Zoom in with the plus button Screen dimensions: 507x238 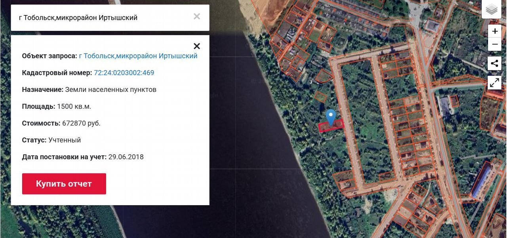(495, 31)
